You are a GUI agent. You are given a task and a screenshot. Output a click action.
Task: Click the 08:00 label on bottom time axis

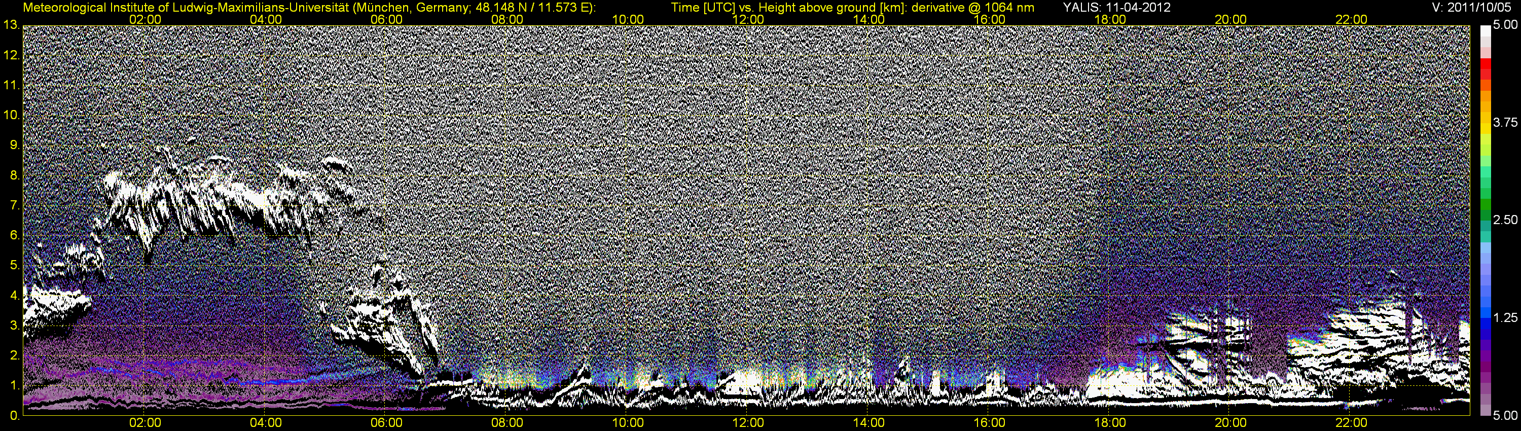(507, 423)
